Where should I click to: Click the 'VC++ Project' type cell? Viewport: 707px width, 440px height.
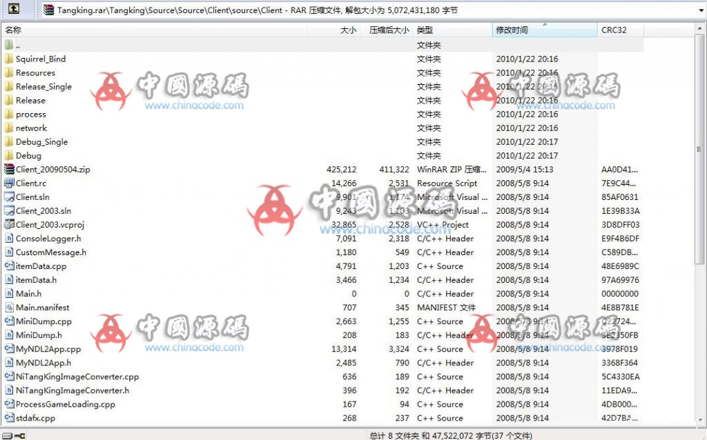coord(443,224)
